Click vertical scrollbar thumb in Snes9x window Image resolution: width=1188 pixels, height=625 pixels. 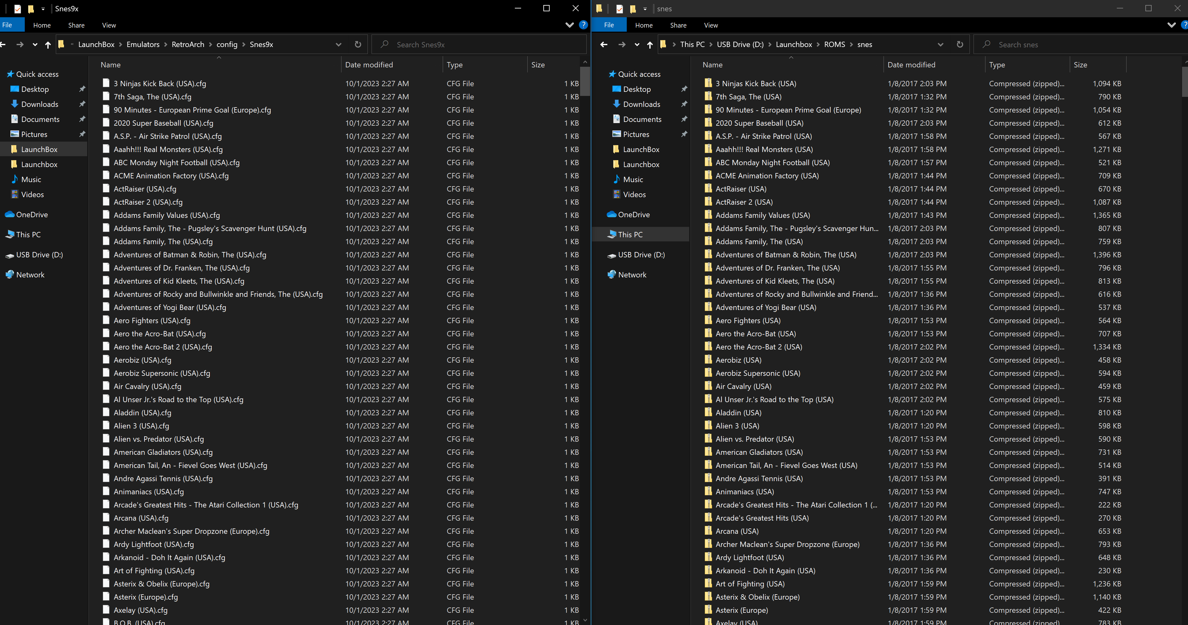coord(585,81)
